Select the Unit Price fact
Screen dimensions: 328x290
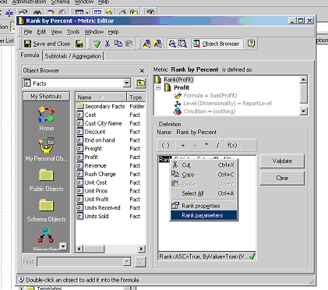point(92,191)
